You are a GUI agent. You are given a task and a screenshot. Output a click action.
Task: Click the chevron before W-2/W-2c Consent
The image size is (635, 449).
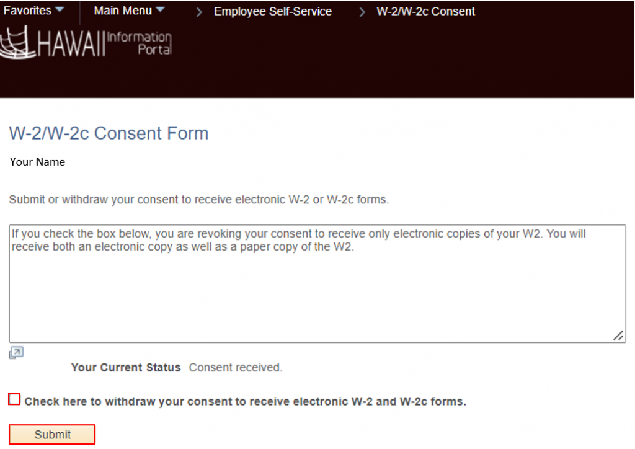click(x=362, y=11)
